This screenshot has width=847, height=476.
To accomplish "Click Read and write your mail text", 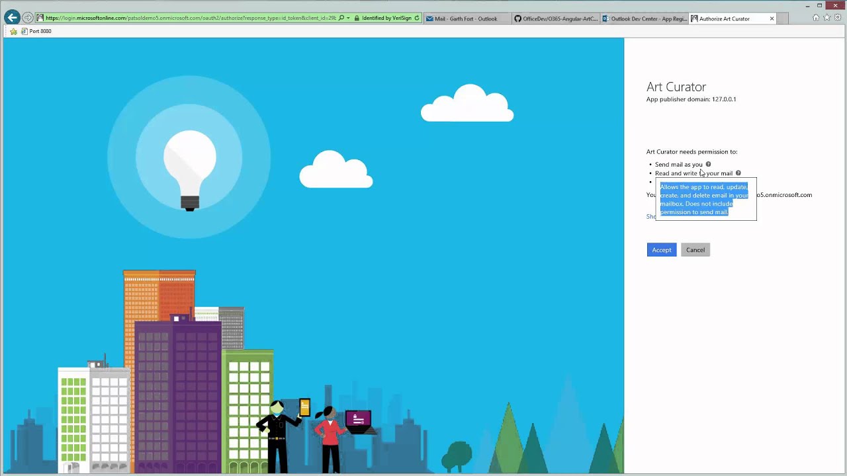I will [693, 173].
